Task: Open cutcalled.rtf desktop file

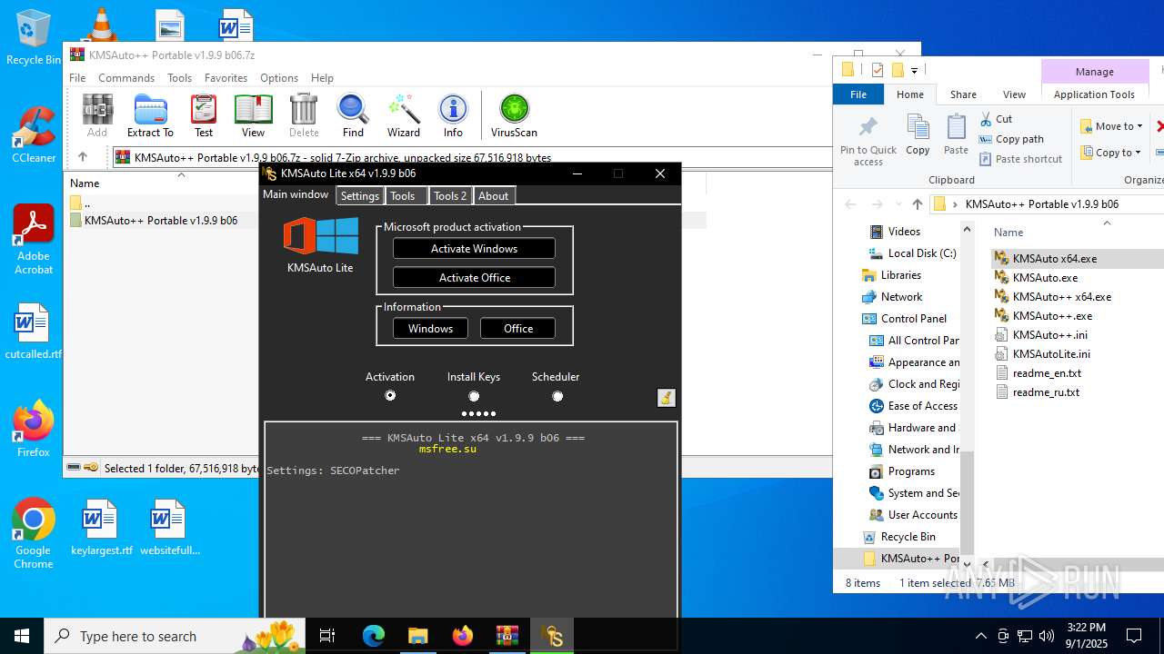Action: [34, 332]
